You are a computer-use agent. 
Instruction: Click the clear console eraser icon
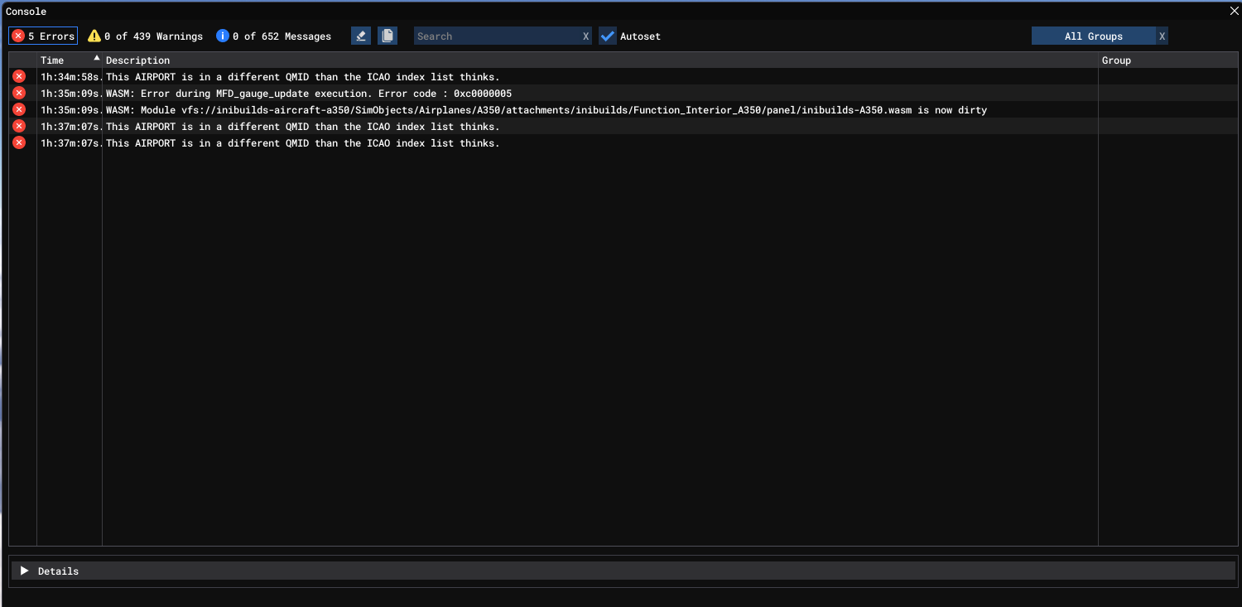point(360,36)
